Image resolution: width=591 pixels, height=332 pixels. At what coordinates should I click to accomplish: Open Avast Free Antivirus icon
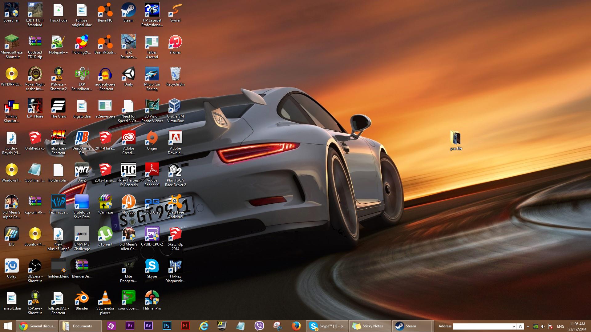pyautogui.click(x=175, y=207)
